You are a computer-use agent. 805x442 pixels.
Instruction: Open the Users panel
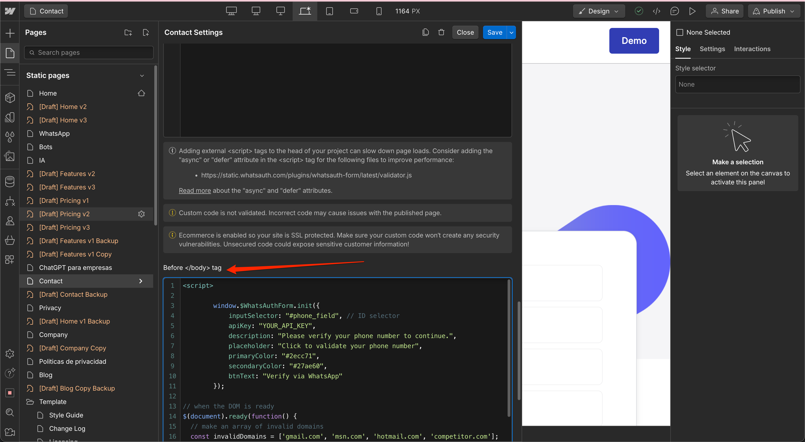[10, 221]
